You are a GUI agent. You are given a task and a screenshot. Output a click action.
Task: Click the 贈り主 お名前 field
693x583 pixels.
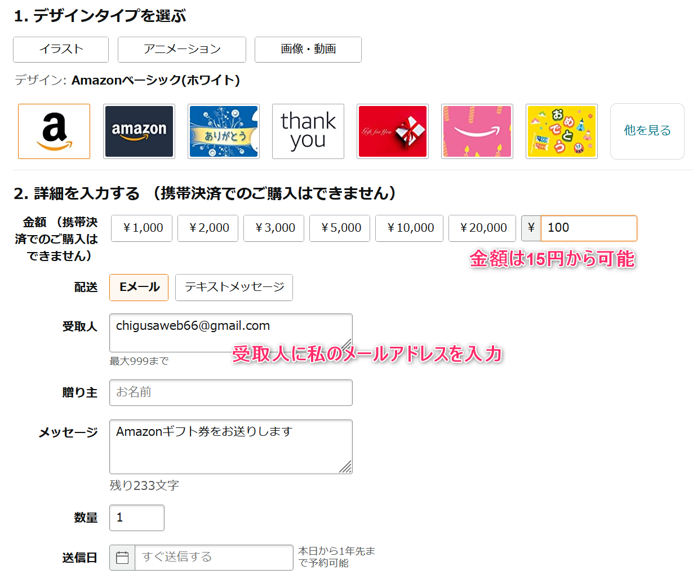[x=231, y=392]
